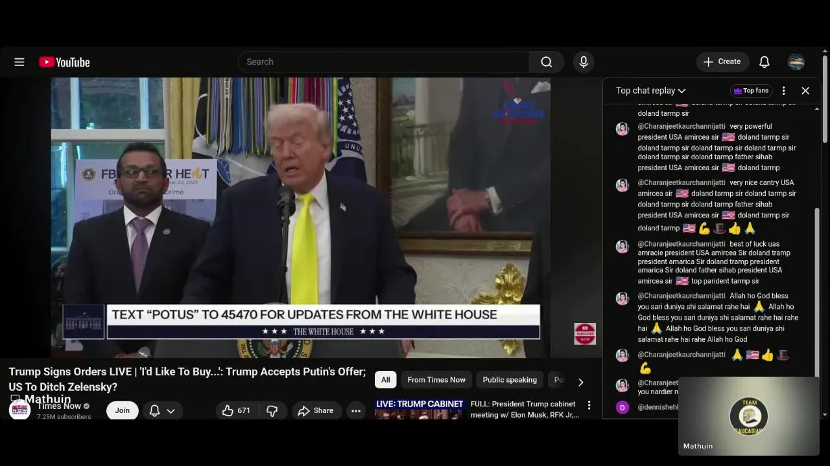830x466 pixels.
Task: Select the From Times Now chip
Action: 436,380
